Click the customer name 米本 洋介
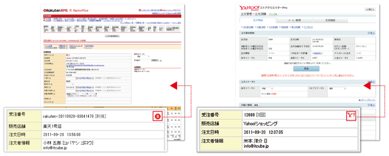The image size is (389, 156). [x=253, y=141]
